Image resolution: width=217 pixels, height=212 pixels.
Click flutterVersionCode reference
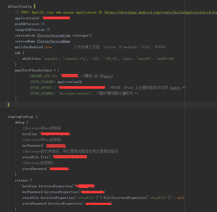pos(53,36)
